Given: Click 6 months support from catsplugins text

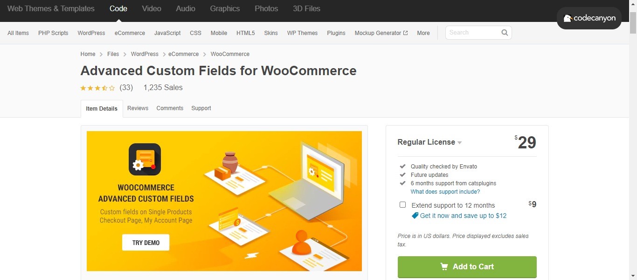Looking at the screenshot, I should pos(453,183).
